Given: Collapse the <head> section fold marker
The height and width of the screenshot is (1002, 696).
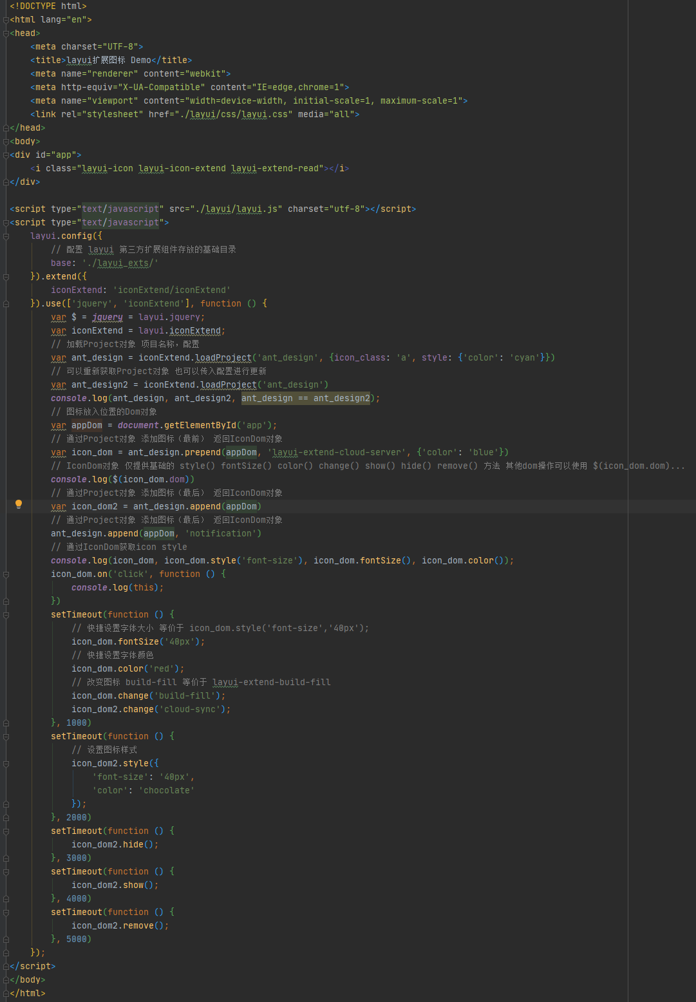Looking at the screenshot, I should tap(6, 33).
